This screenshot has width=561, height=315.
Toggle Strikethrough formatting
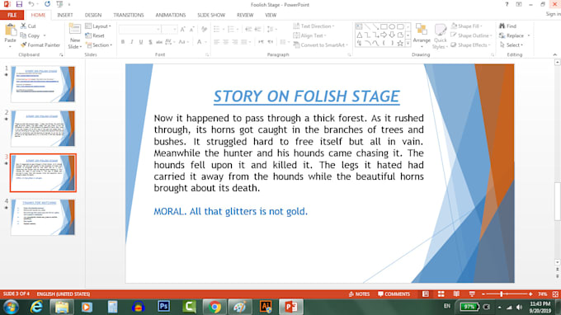(159, 42)
